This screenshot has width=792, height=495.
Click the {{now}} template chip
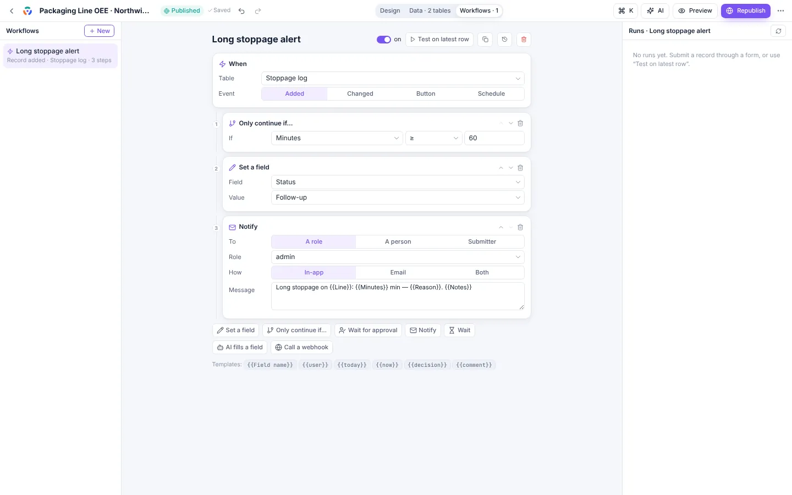(x=387, y=365)
